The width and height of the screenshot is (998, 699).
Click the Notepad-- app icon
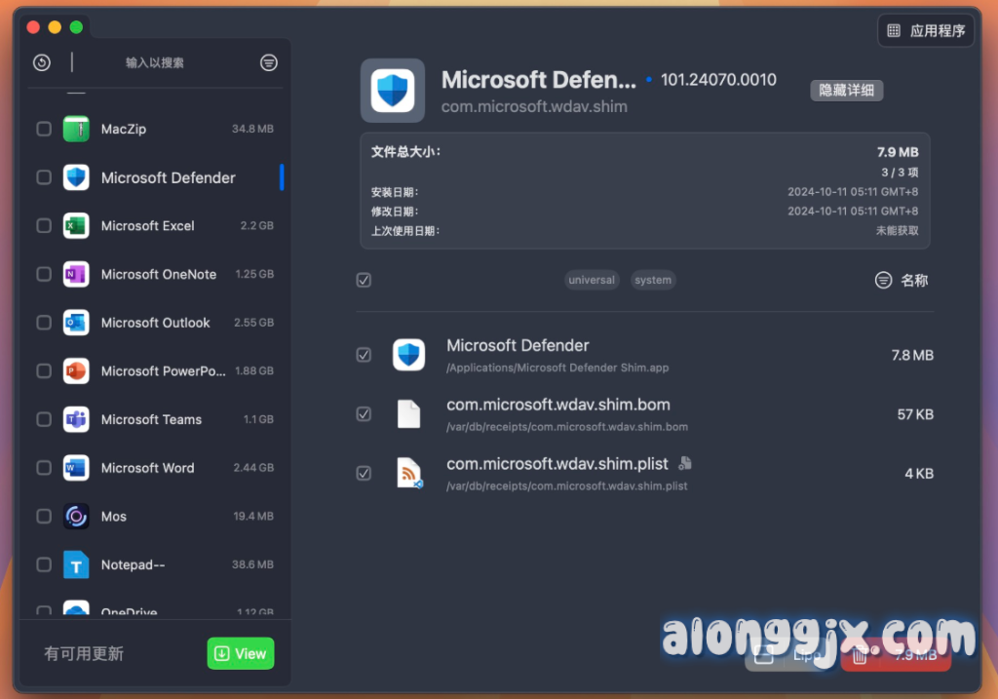76,564
